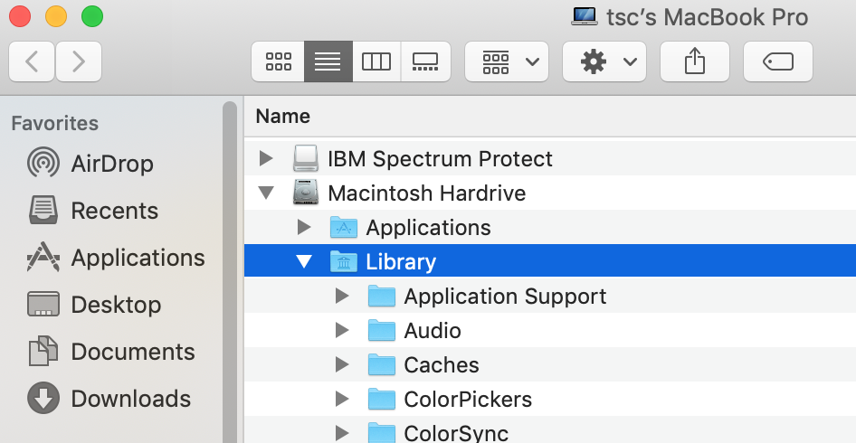
Task: Switch to gallery view
Action: click(x=425, y=61)
